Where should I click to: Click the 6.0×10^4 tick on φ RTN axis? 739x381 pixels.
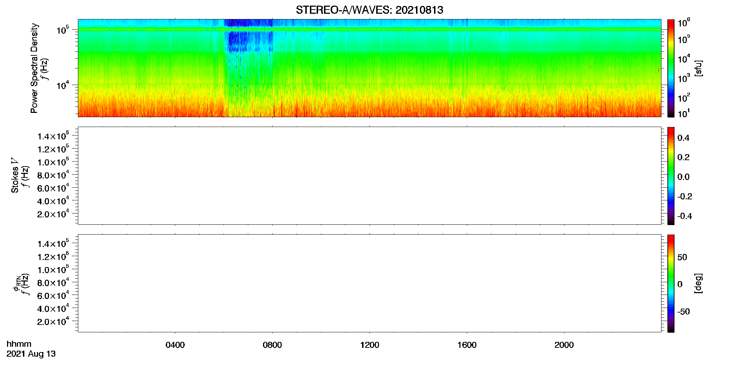tap(53, 295)
